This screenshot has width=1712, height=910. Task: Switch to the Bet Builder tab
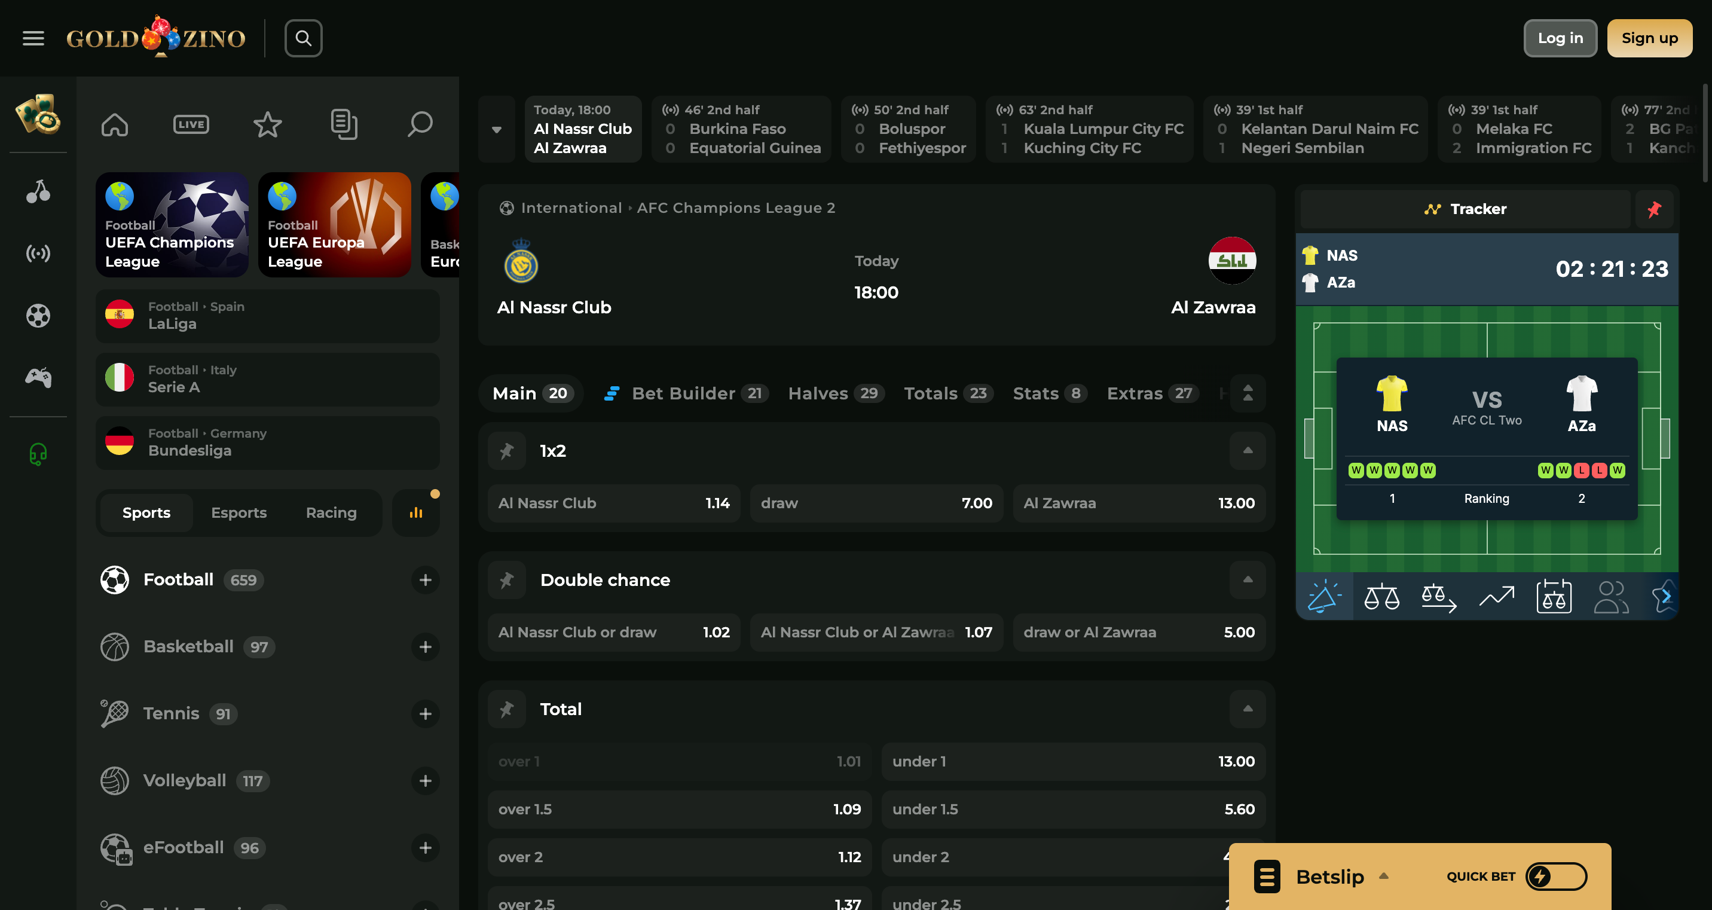[686, 393]
